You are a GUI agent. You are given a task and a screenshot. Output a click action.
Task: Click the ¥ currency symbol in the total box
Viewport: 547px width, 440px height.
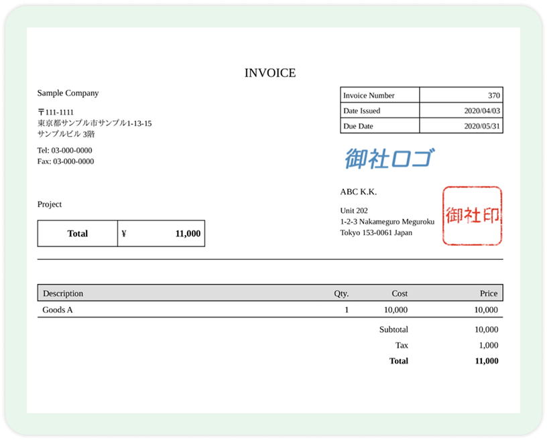pos(124,234)
